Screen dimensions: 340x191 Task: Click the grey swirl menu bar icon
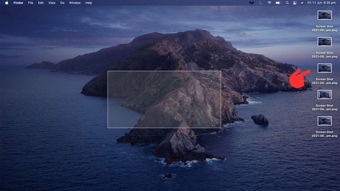pos(260,3)
